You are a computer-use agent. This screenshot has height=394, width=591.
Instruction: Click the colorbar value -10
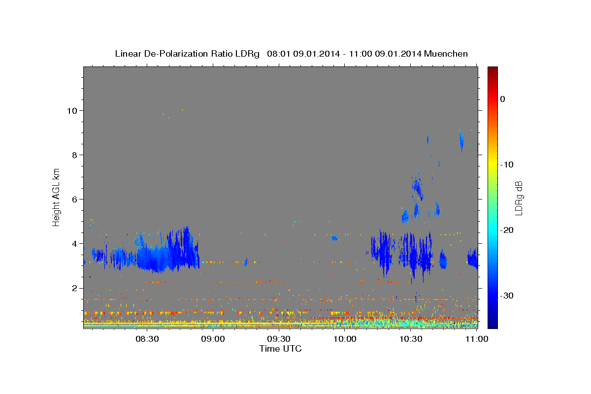point(507,164)
